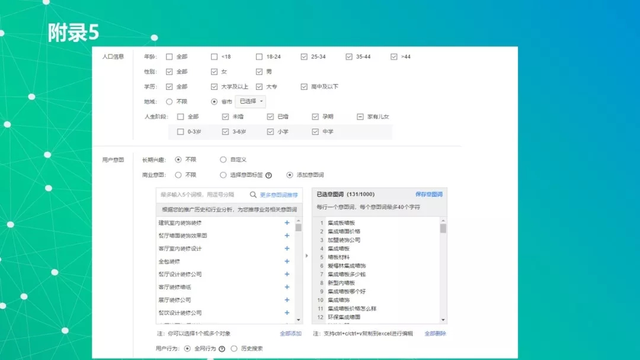The width and height of the screenshot is (640, 360).
Task: Add 客厅室内装修设计 using the plus icon
Action: (x=287, y=249)
